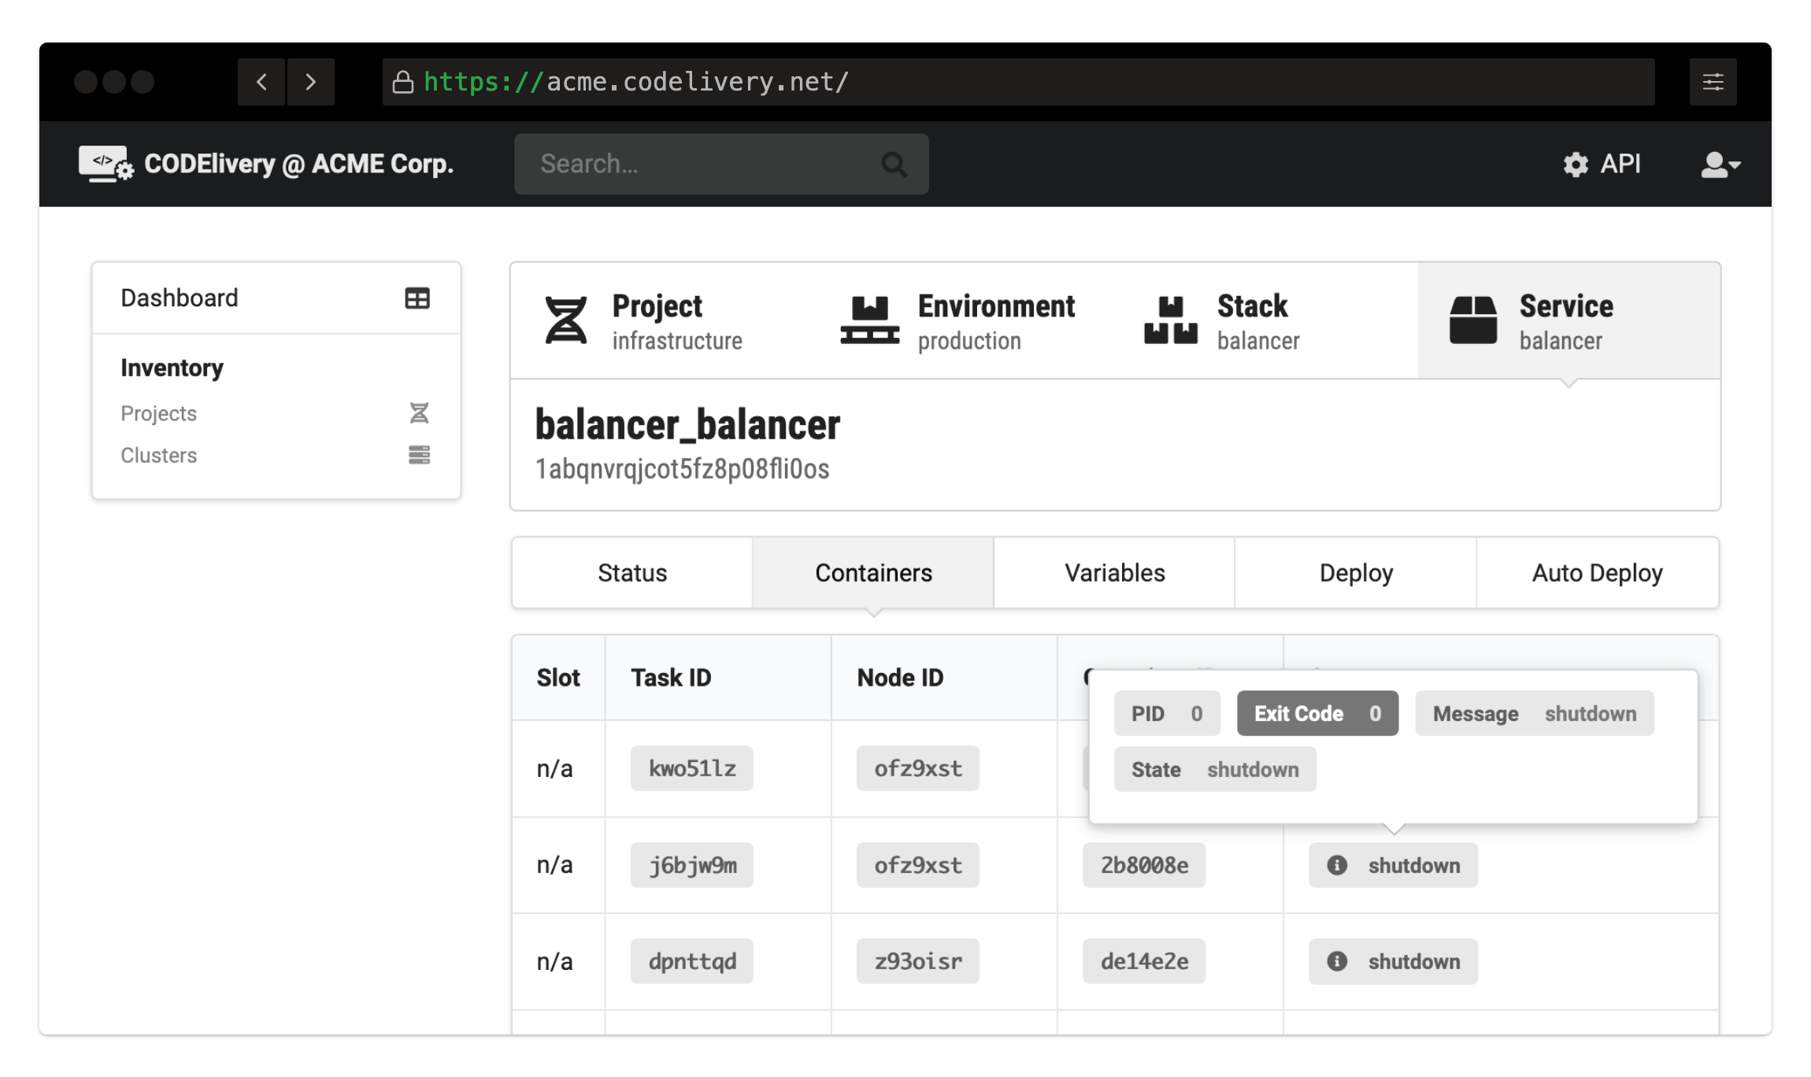The height and width of the screenshot is (1077, 1811).
Task: Click the Dashboard grid icon
Action: pyautogui.click(x=417, y=298)
